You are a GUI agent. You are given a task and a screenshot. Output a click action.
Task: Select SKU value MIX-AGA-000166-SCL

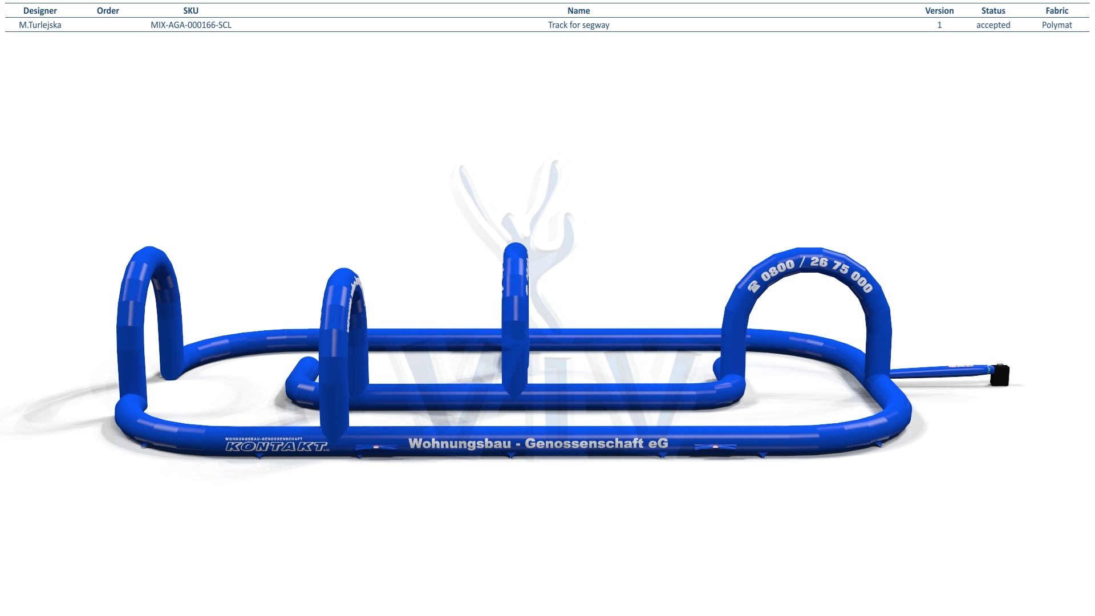point(191,25)
